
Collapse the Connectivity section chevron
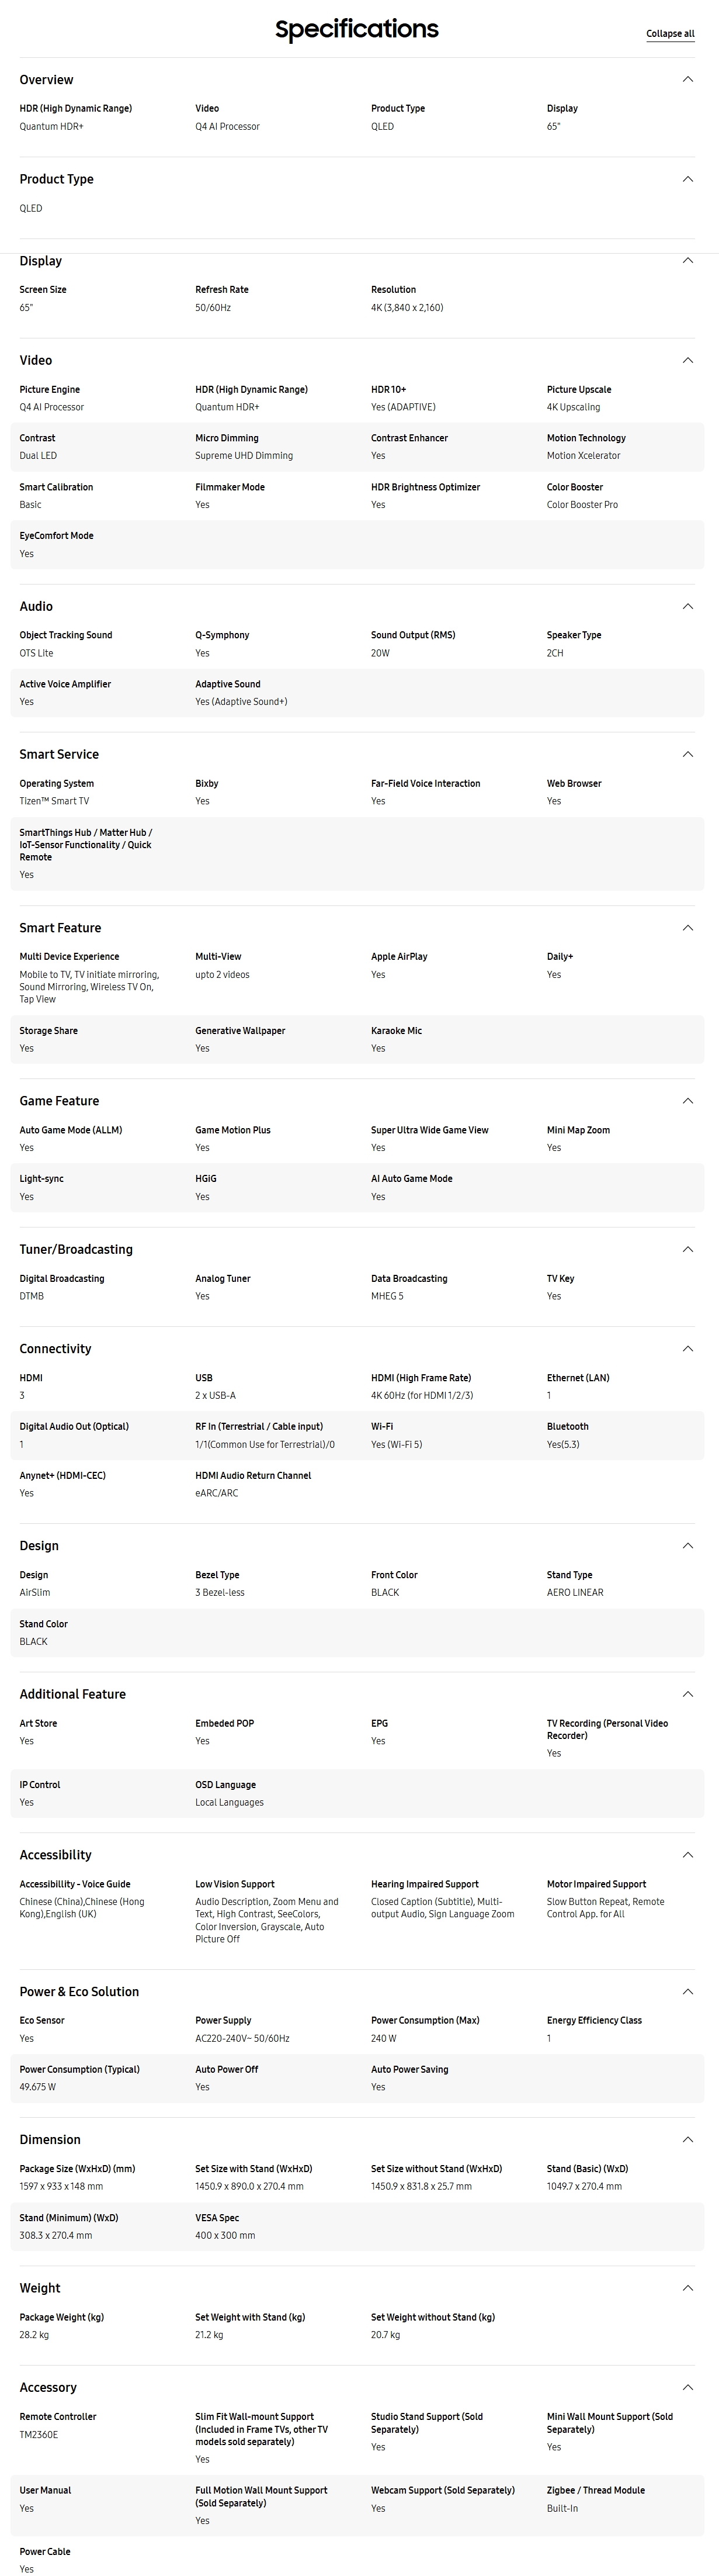click(x=687, y=1349)
